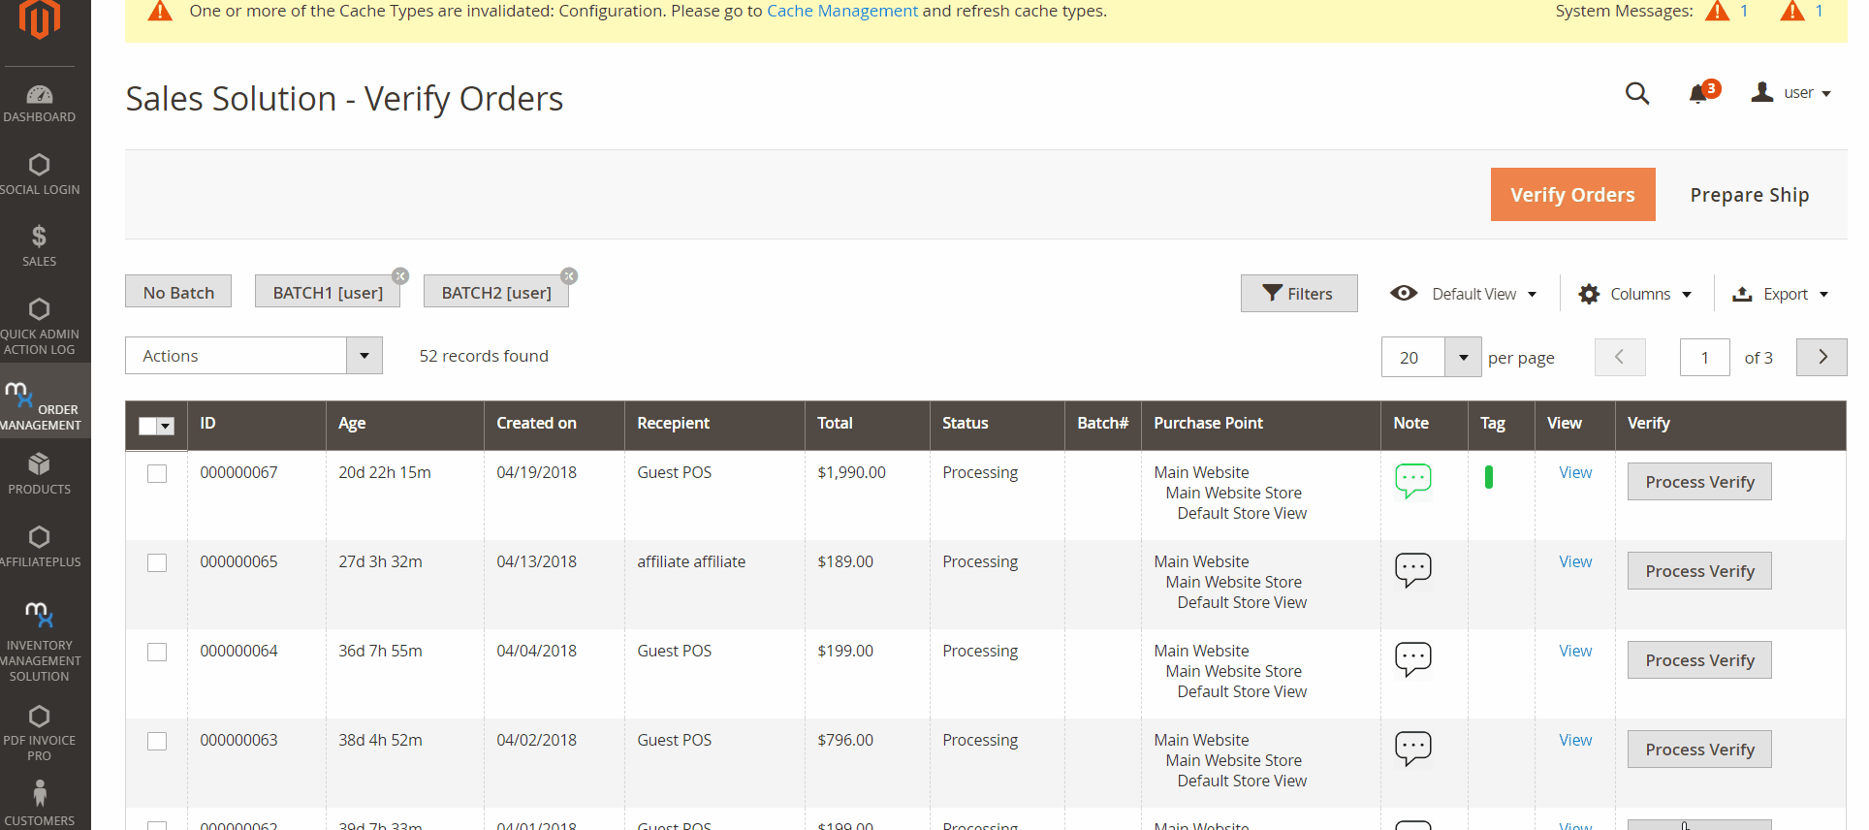Expand the Columns dropdown
Image resolution: width=1869 pixels, height=830 pixels.
(x=1635, y=294)
